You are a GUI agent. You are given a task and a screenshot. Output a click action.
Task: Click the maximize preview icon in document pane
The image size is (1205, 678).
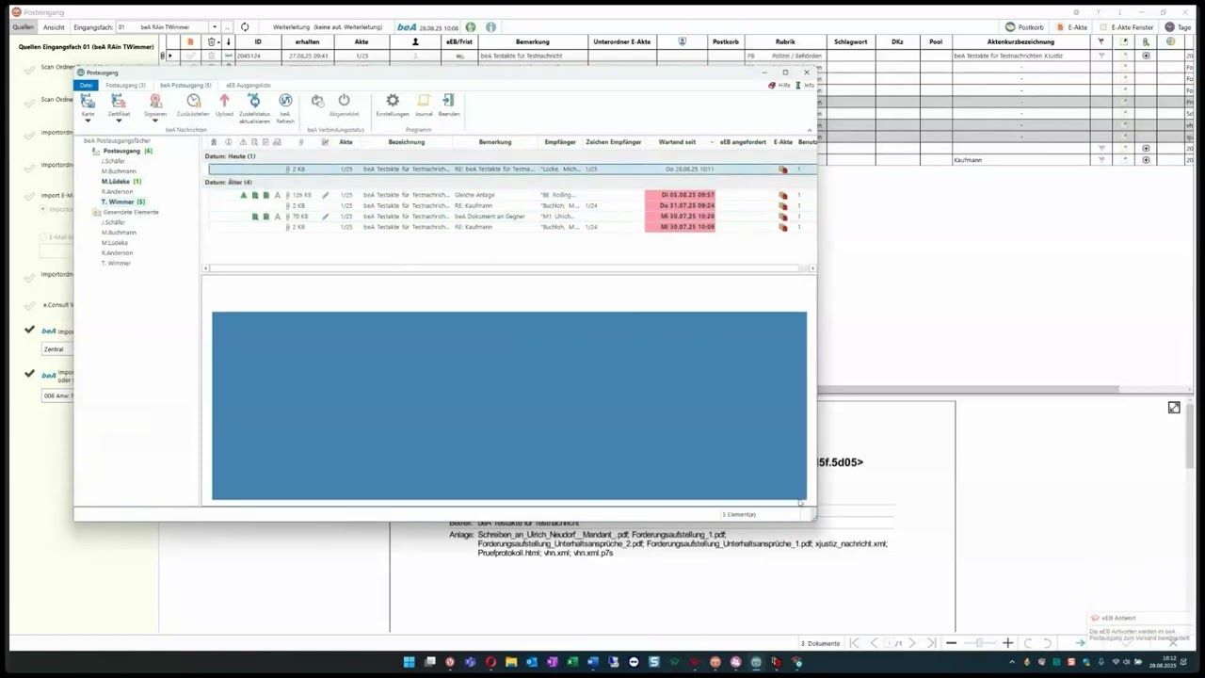coord(1174,408)
